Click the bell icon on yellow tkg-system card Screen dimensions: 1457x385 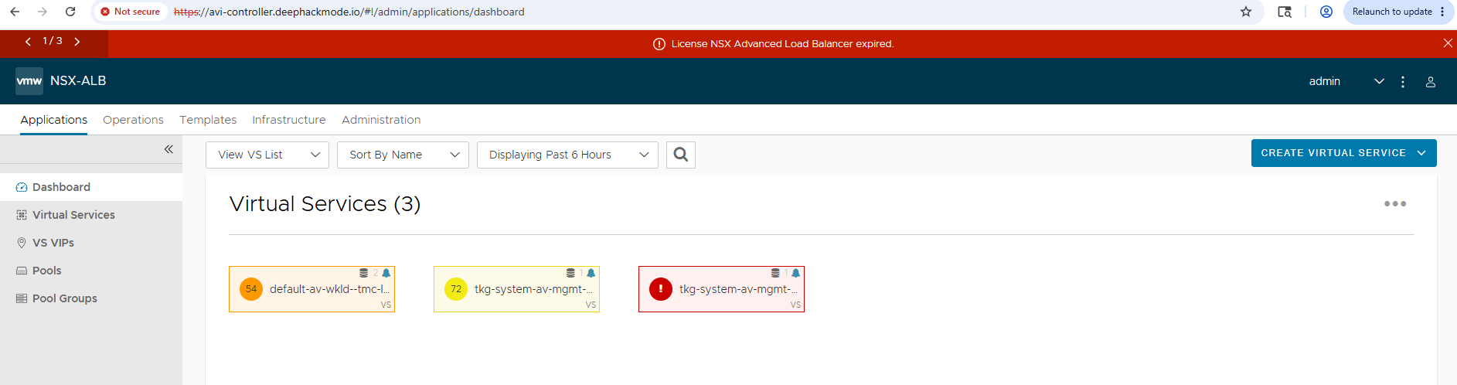pyautogui.click(x=591, y=273)
